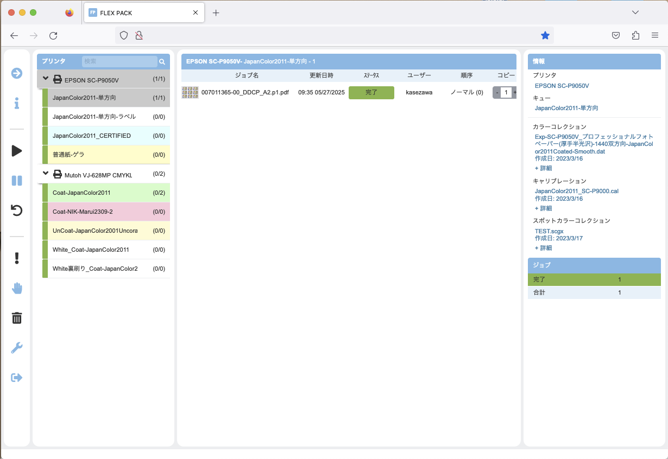Select queue JapanColor2011-単方向

tap(106, 98)
